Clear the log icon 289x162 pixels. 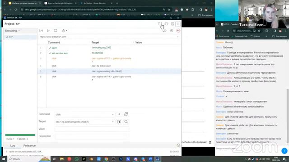(178, 145)
